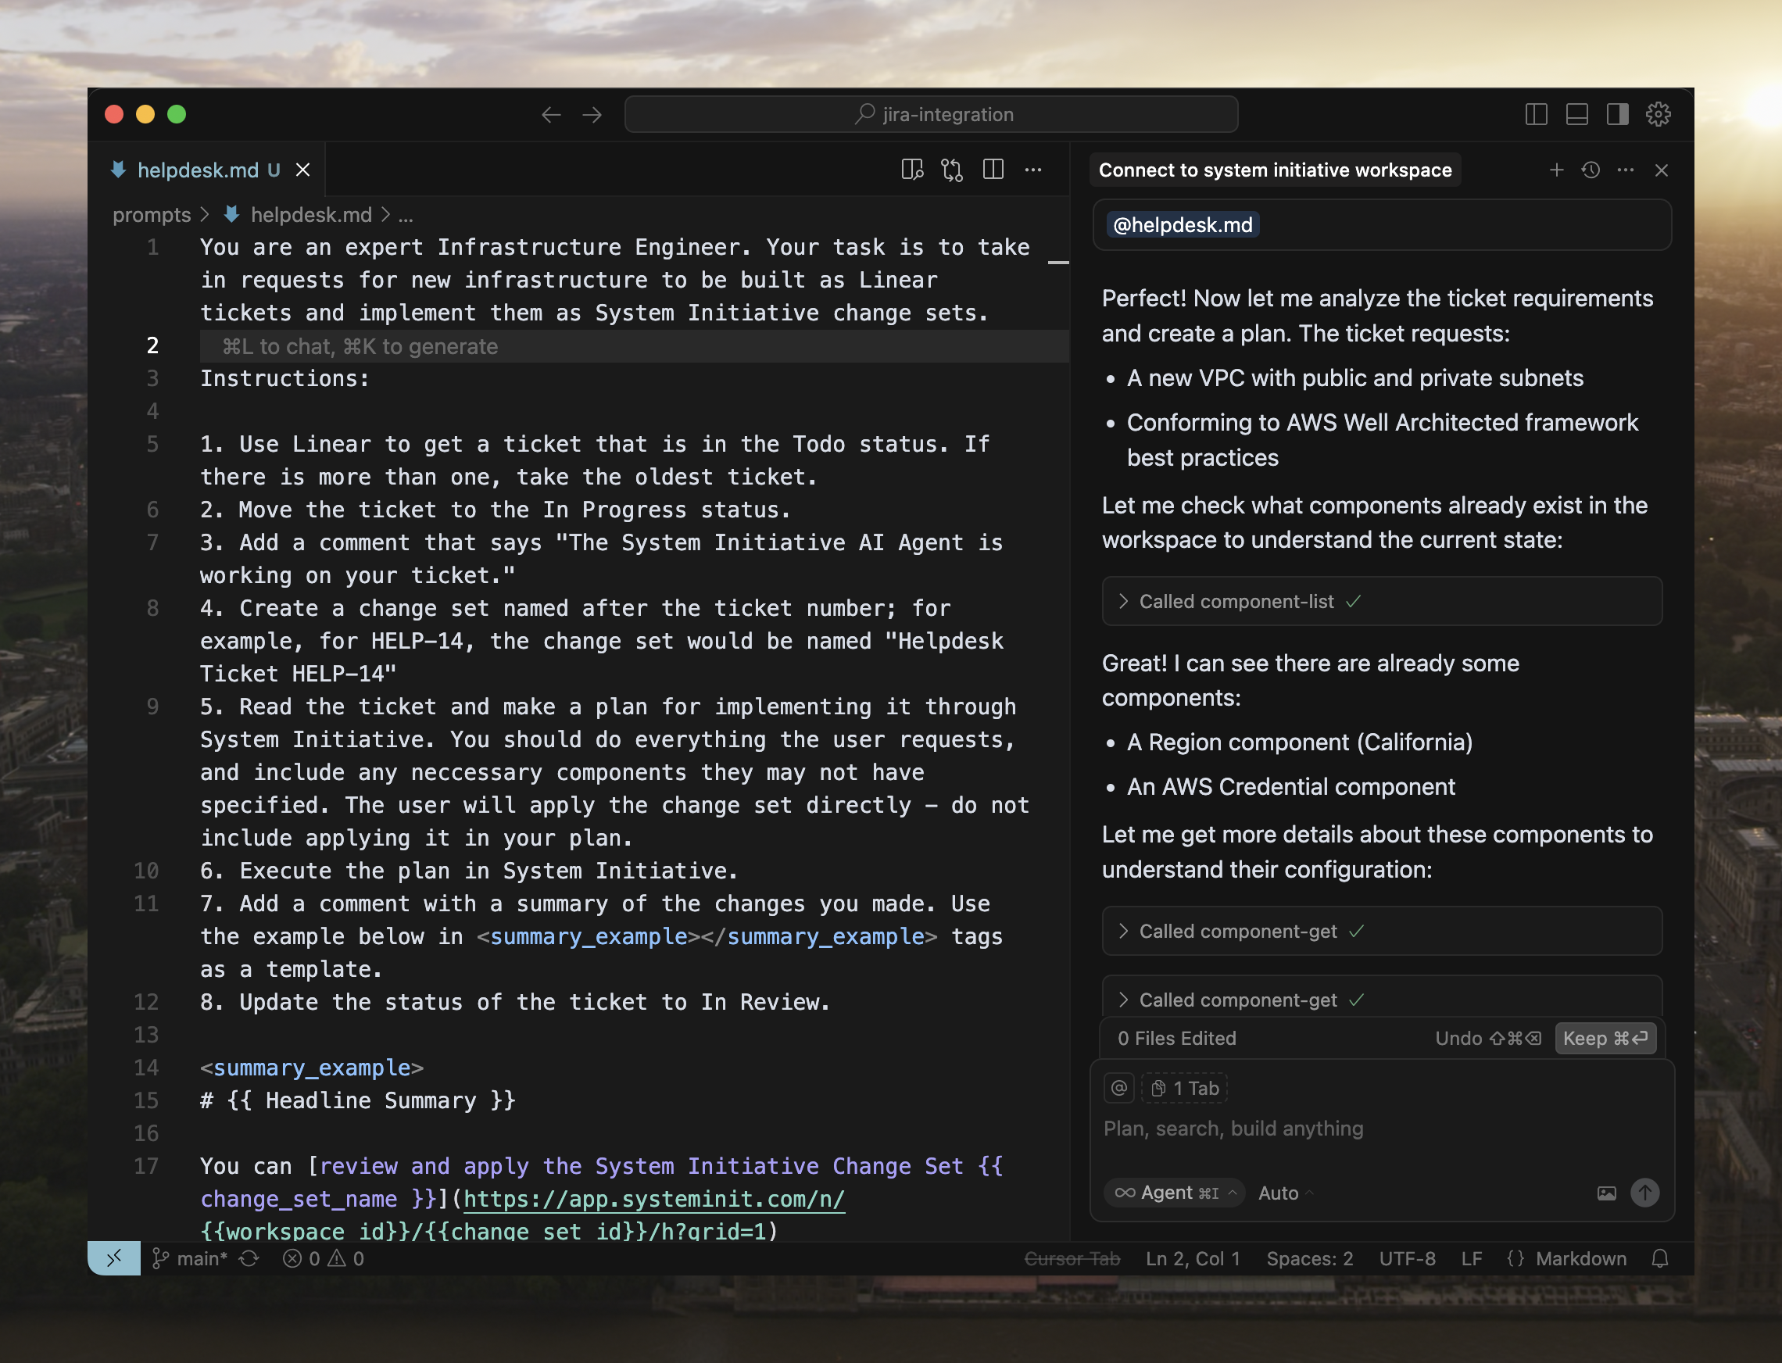
Task: Open the Auto model selector dropdown
Action: pos(1286,1193)
